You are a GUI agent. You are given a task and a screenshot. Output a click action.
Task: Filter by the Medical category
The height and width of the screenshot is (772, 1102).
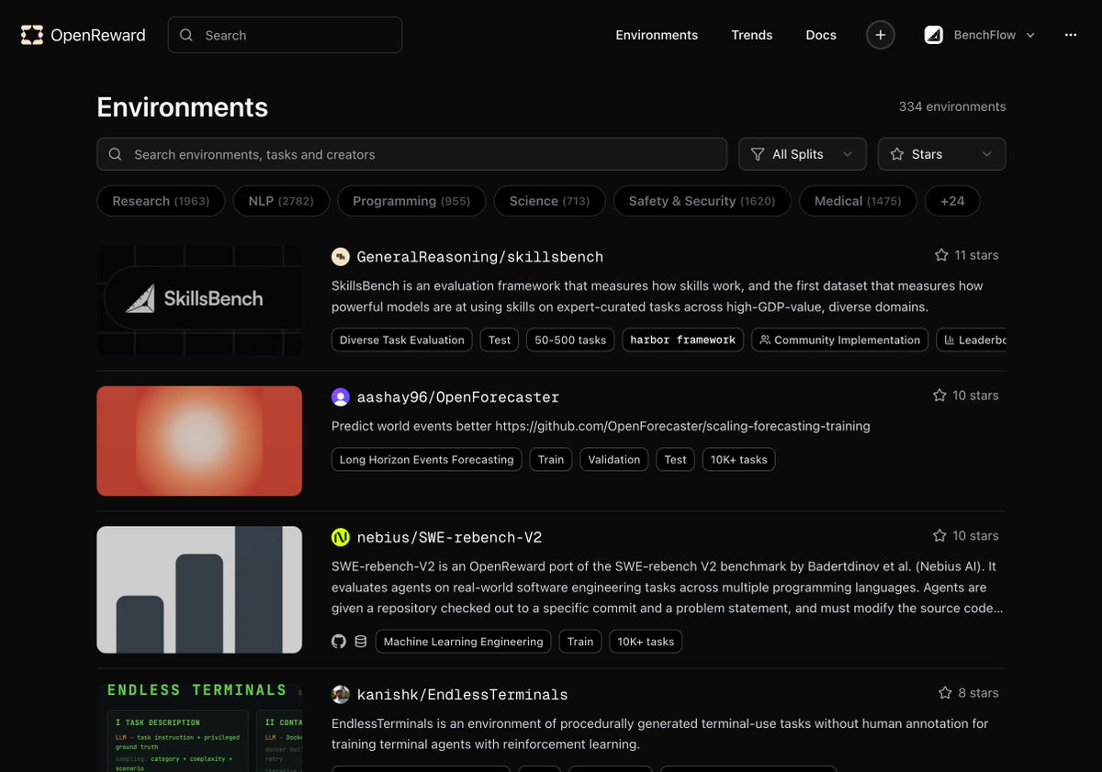(858, 201)
